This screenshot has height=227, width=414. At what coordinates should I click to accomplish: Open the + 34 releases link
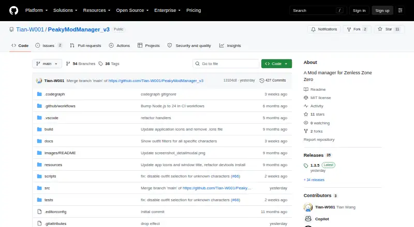314,180
